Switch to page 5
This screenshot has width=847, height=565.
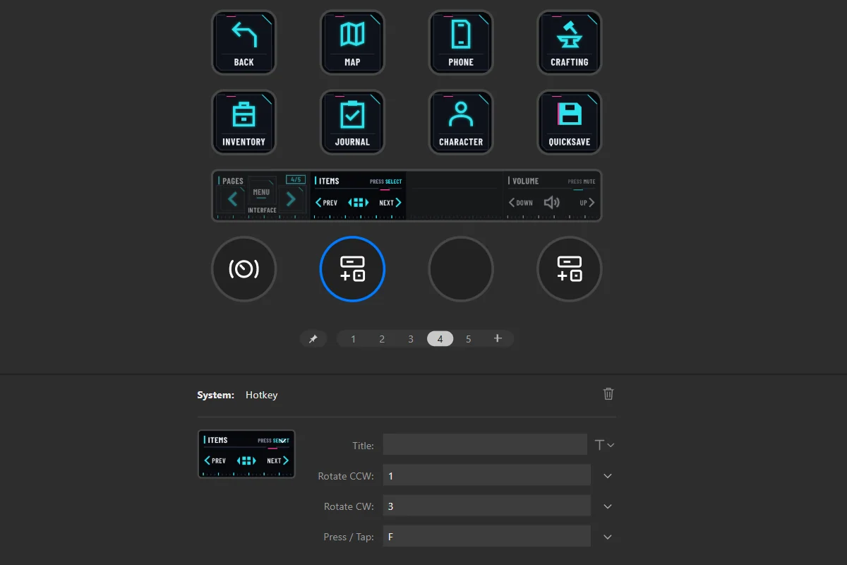coord(468,339)
